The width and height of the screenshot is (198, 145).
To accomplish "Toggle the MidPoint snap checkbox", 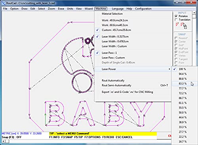I will point(176,49).
